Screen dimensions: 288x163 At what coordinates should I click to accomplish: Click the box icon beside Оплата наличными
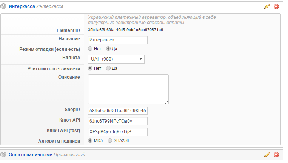tap(4, 154)
